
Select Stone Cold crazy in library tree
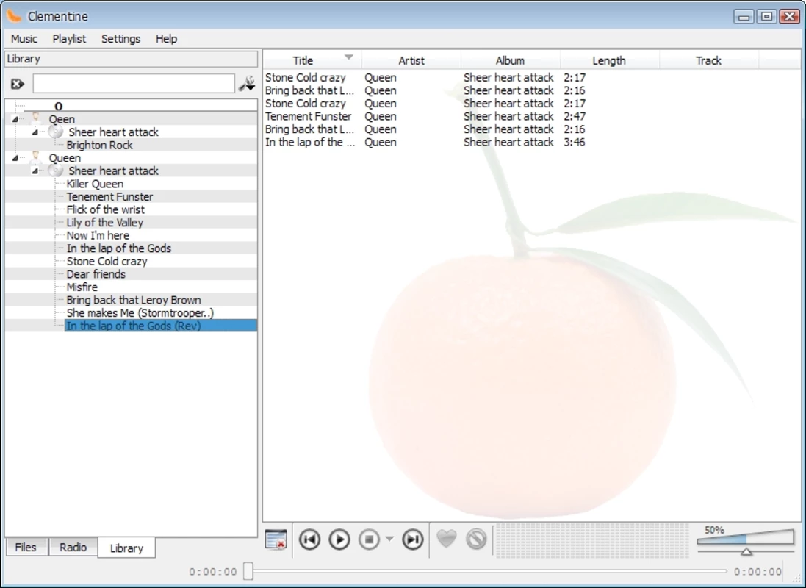[107, 261]
